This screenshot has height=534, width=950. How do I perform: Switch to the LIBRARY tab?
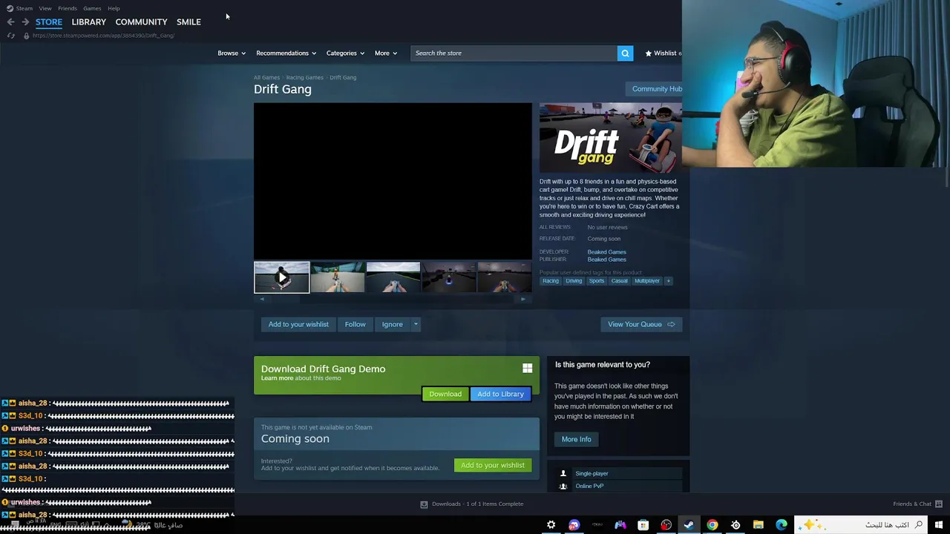point(89,22)
